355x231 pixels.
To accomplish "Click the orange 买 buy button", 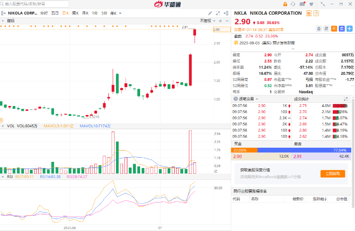I will 334,29.
